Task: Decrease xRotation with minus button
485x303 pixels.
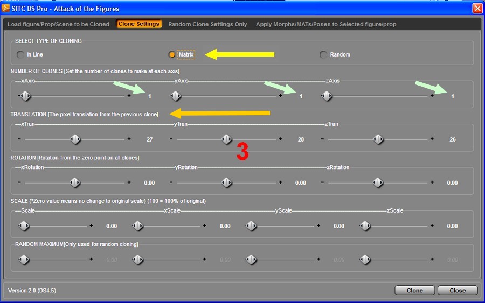Action: pyautogui.click(x=19, y=182)
